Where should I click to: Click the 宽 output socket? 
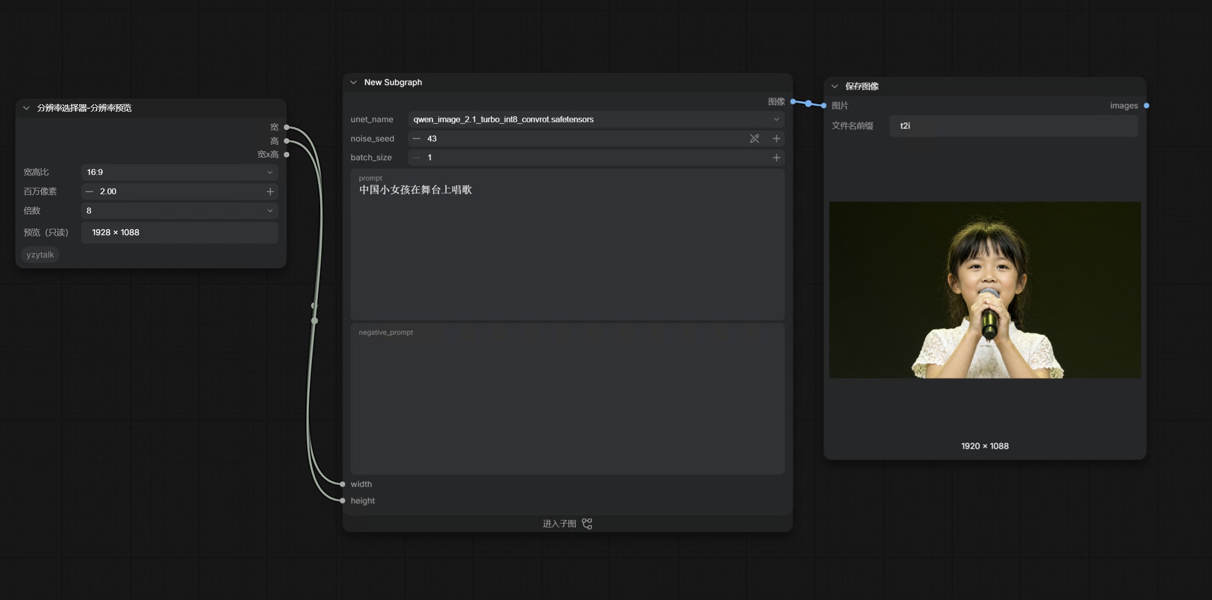click(x=287, y=127)
